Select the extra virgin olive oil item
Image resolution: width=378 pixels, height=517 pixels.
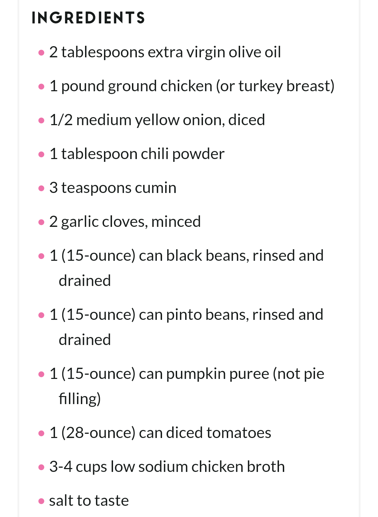pos(165,52)
